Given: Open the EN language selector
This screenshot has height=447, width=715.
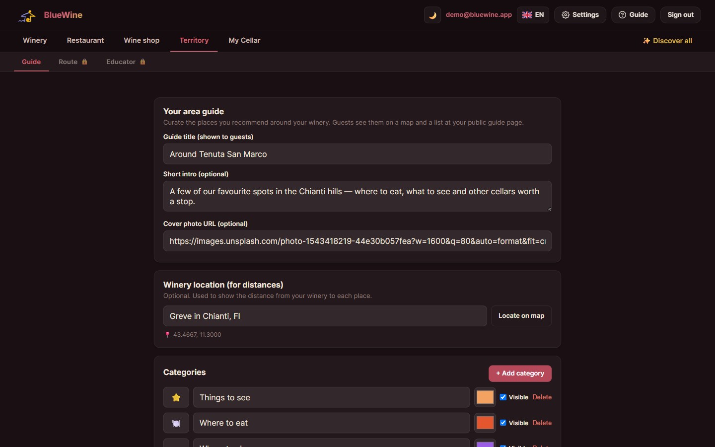Looking at the screenshot, I should 533,15.
